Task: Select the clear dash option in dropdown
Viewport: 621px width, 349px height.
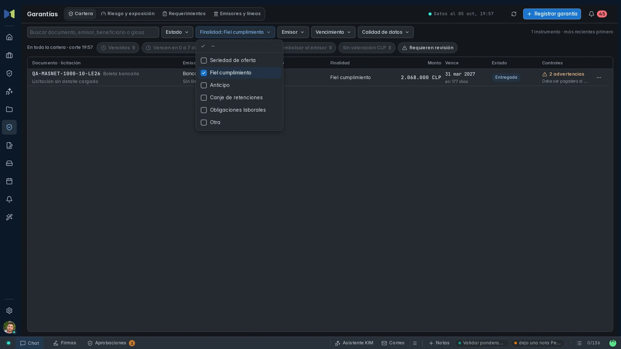Action: 239,46
